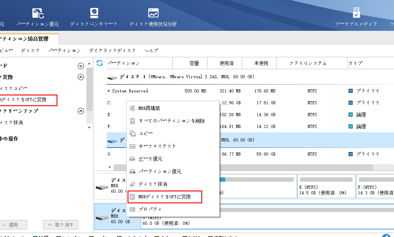This screenshot has width=394, height=237.
Task: Click partition recovery icon in context menu
Action: 133,171
